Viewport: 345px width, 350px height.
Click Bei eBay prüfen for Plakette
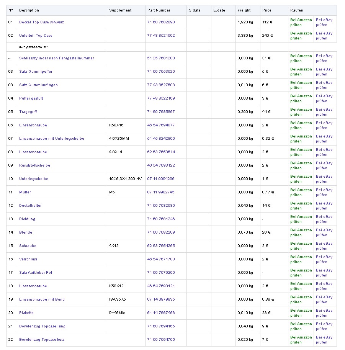coord(324,313)
